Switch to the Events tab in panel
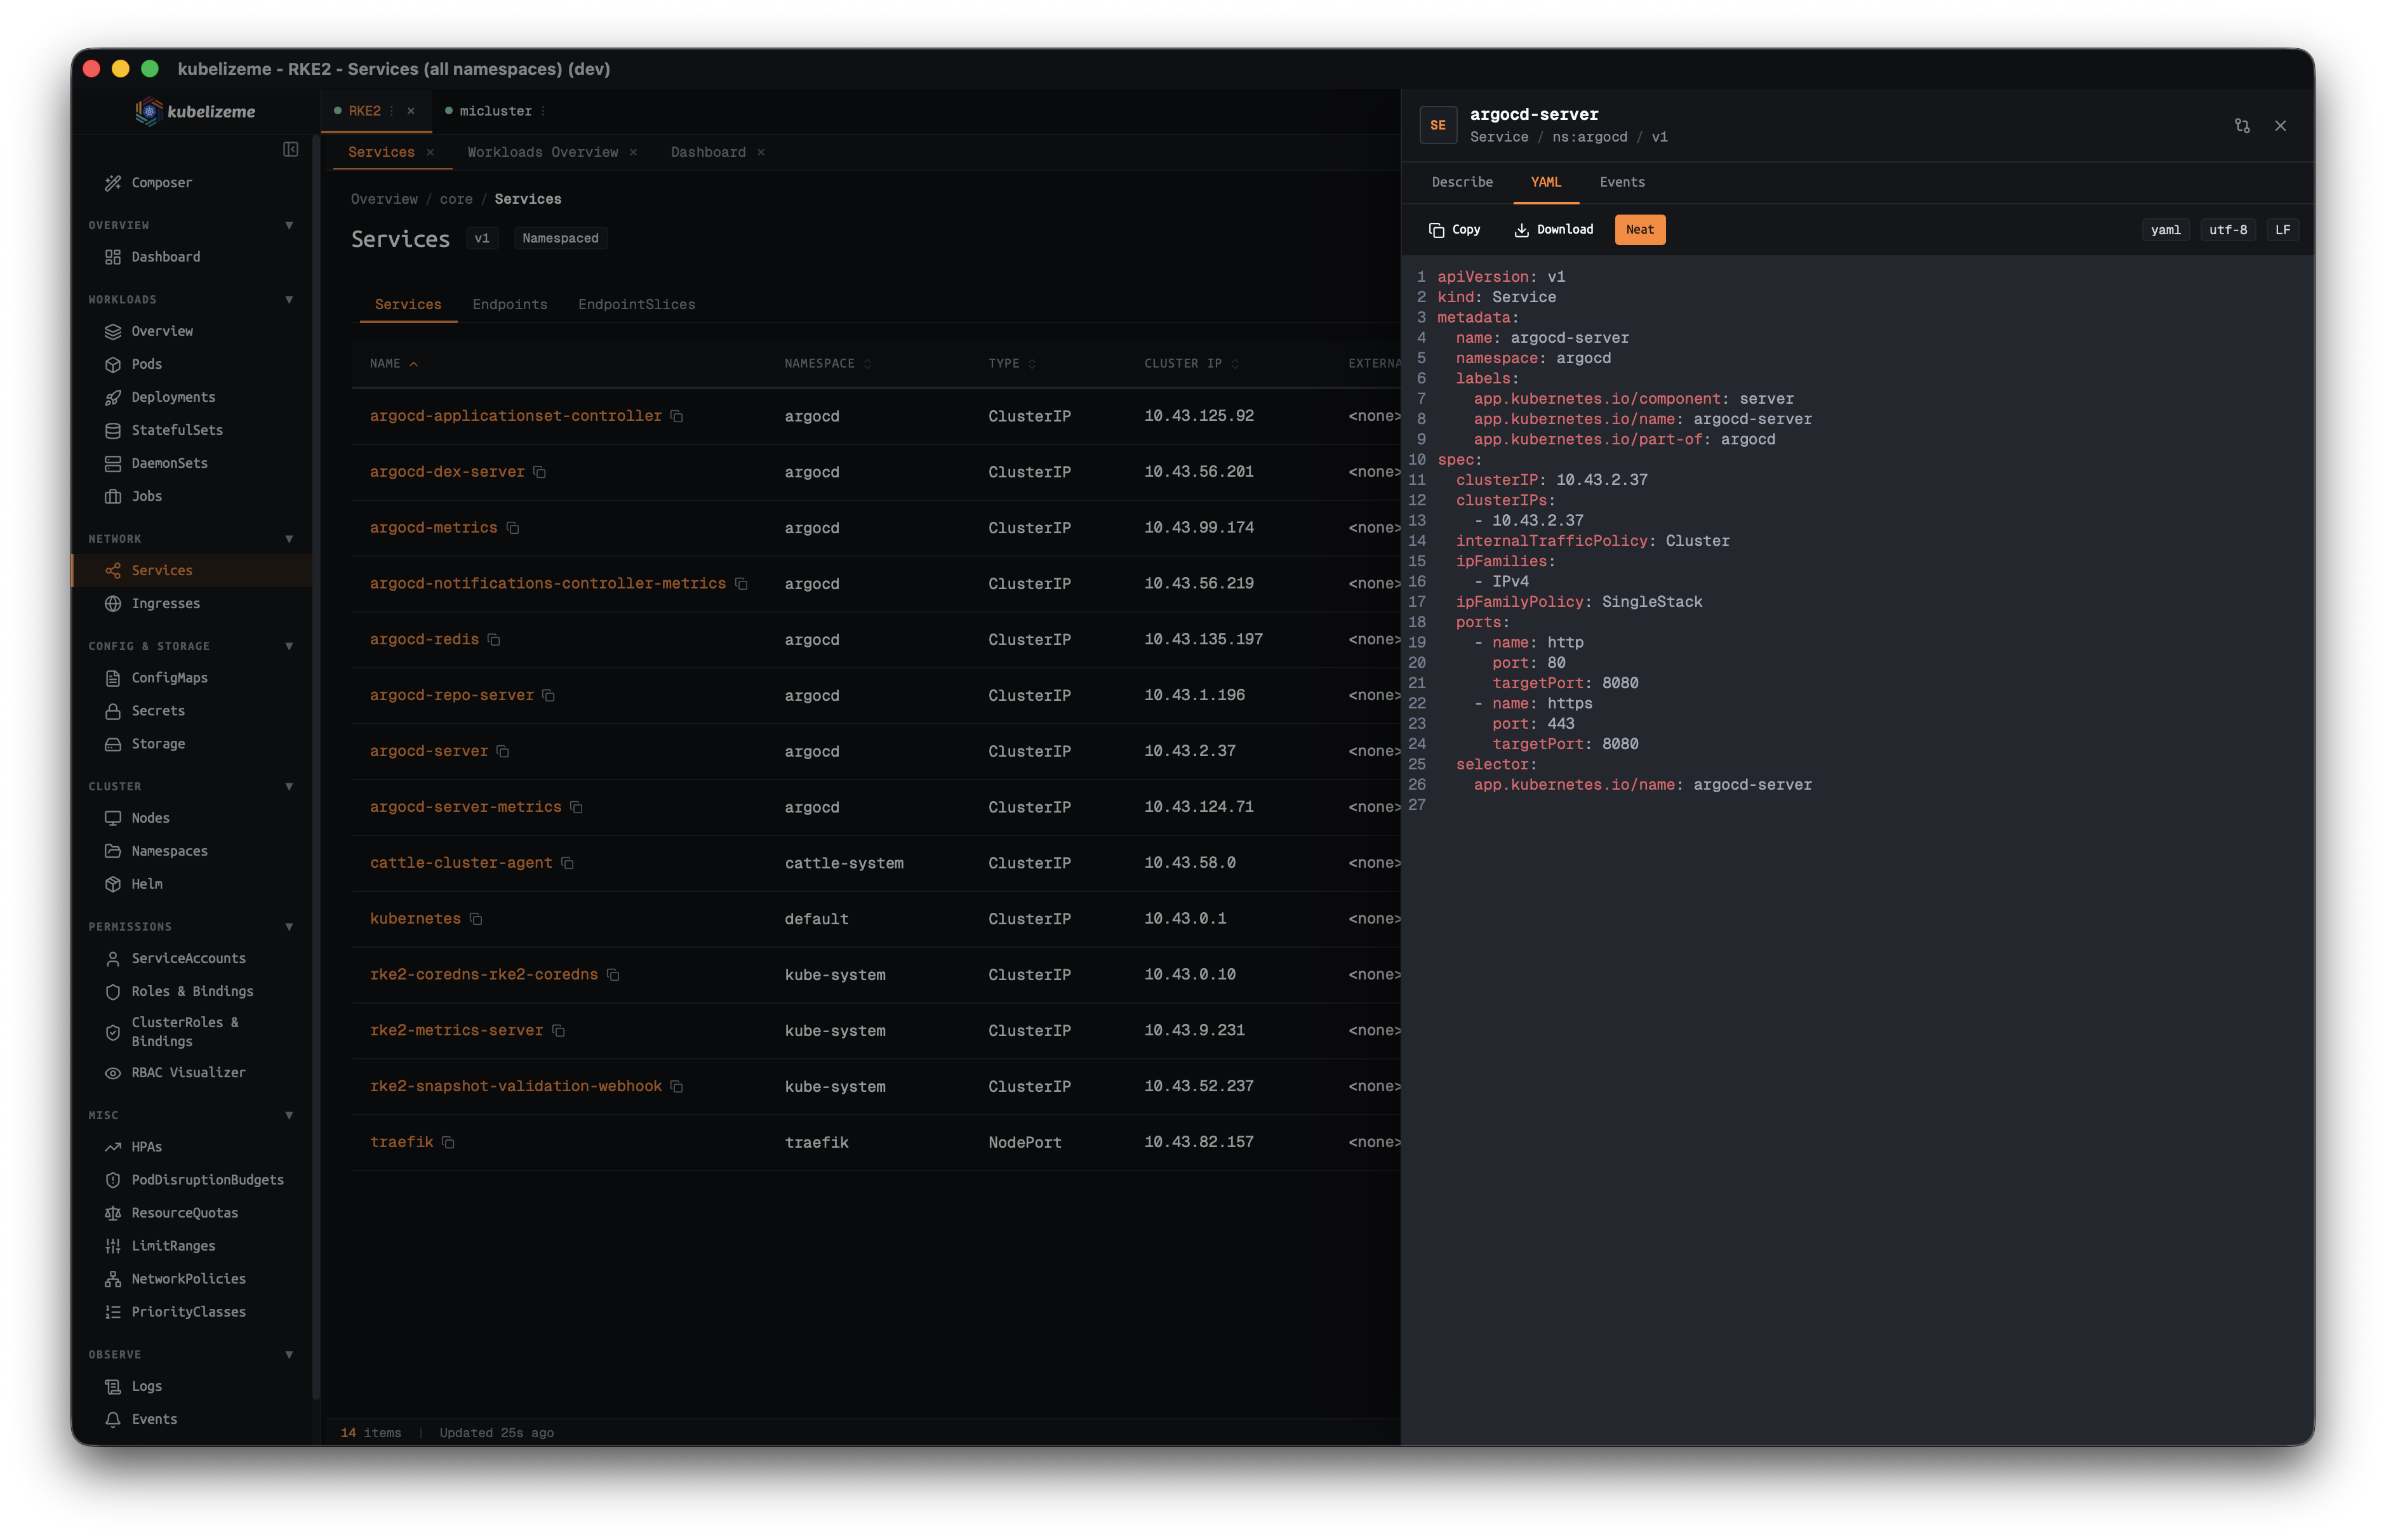Image resolution: width=2386 pixels, height=1540 pixels. pos(1622,182)
